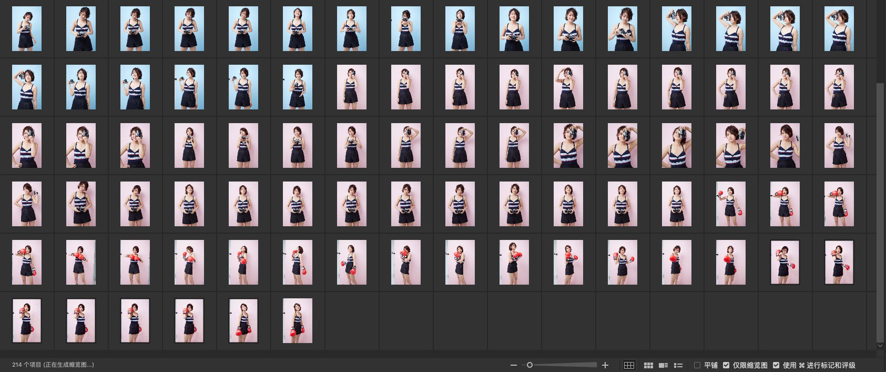Click the vertical scrollbar thumb

[880, 210]
